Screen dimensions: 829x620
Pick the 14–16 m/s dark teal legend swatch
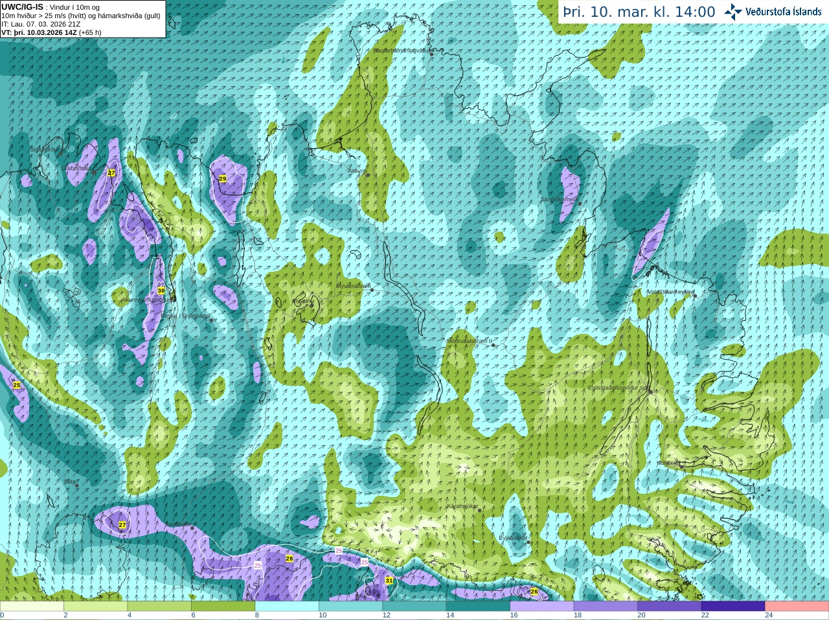pos(478,606)
